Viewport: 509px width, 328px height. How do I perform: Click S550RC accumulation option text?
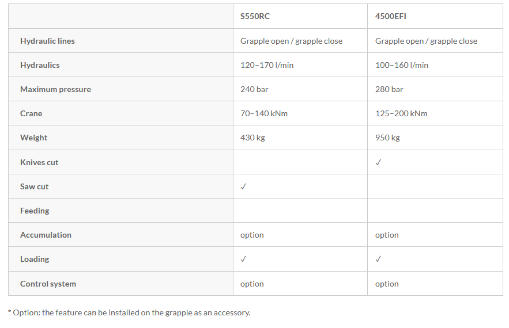click(252, 235)
